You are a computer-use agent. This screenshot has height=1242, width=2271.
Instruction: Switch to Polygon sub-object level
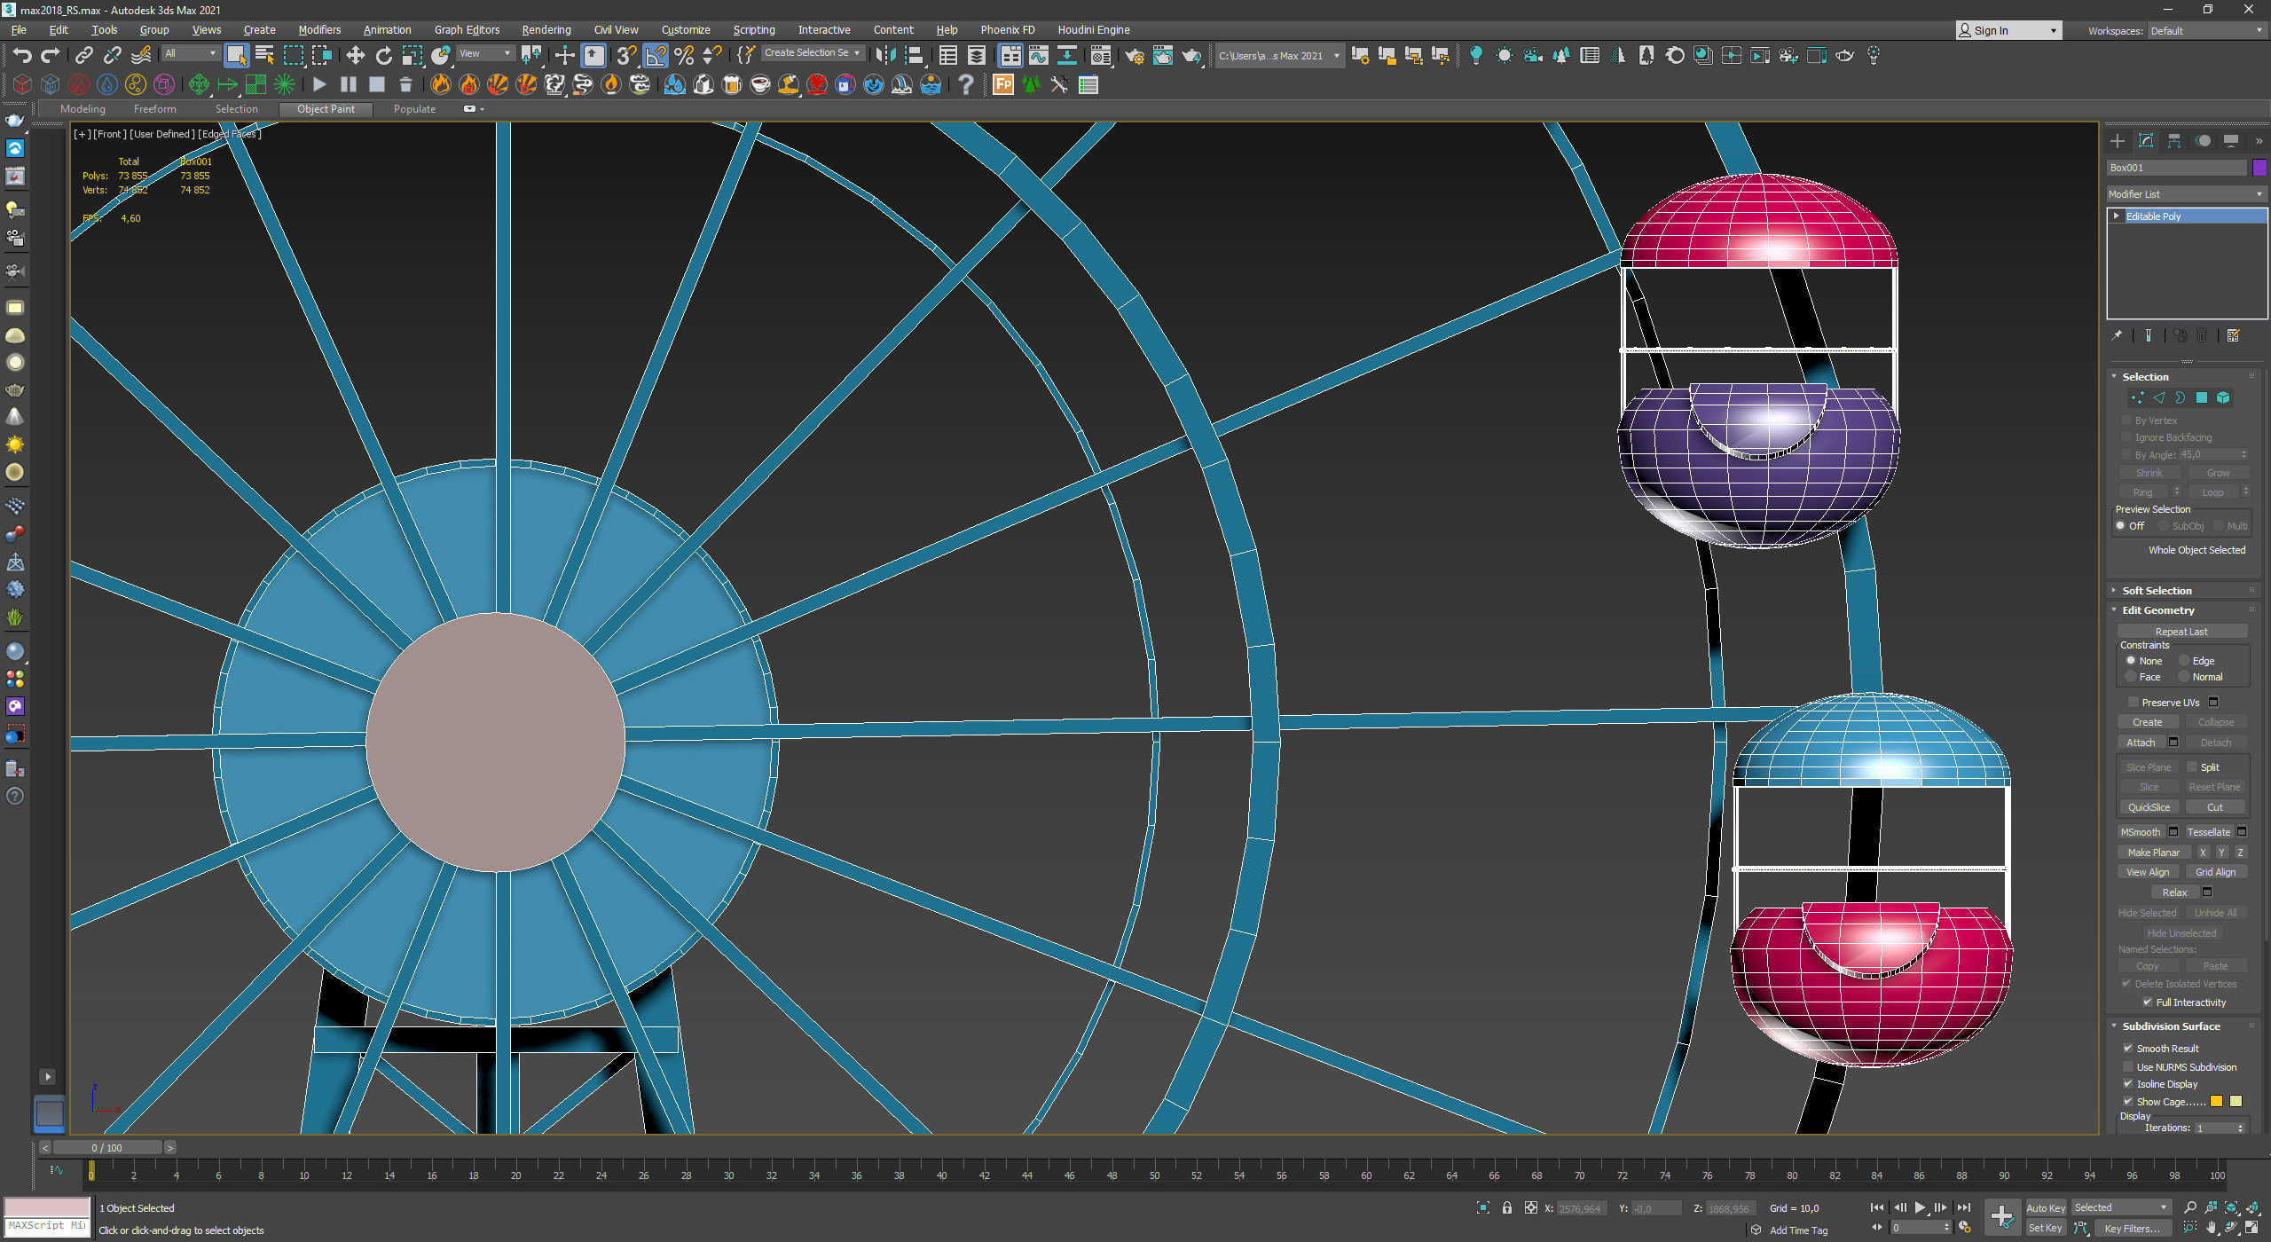point(2202,398)
